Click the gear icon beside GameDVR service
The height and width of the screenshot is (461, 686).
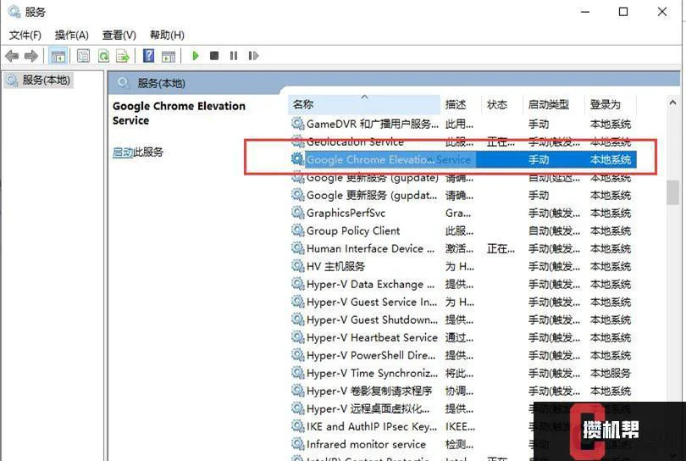[298, 124]
